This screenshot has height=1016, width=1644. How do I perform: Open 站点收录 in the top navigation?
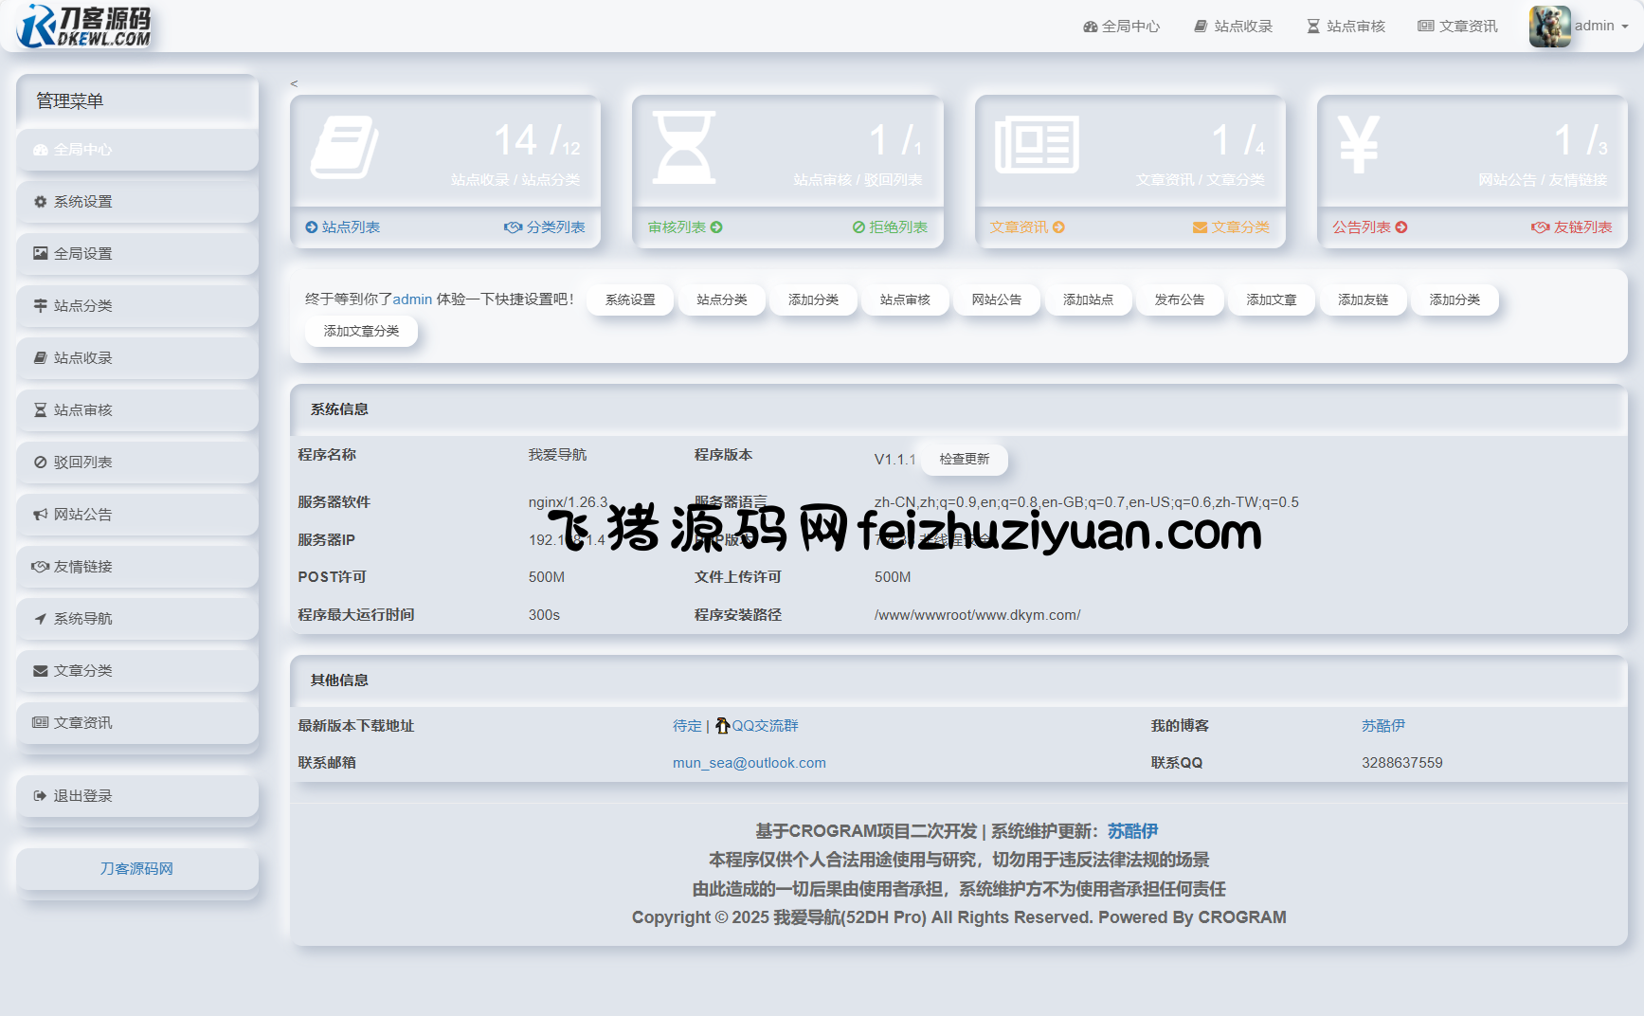click(x=1234, y=27)
